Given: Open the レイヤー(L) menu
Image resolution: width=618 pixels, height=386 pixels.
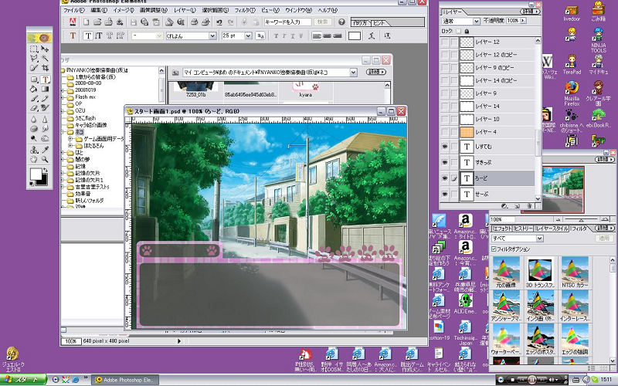Looking at the screenshot, I should (184, 10).
